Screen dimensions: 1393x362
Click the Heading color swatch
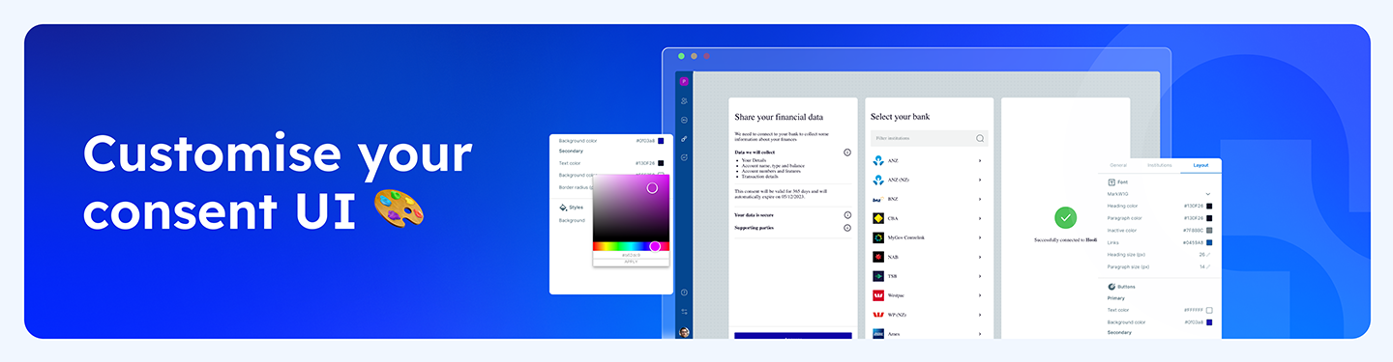click(1209, 206)
